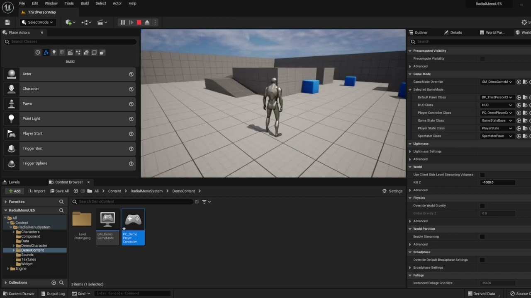
Task: Open the Game State Class dropdown
Action: click(497, 120)
